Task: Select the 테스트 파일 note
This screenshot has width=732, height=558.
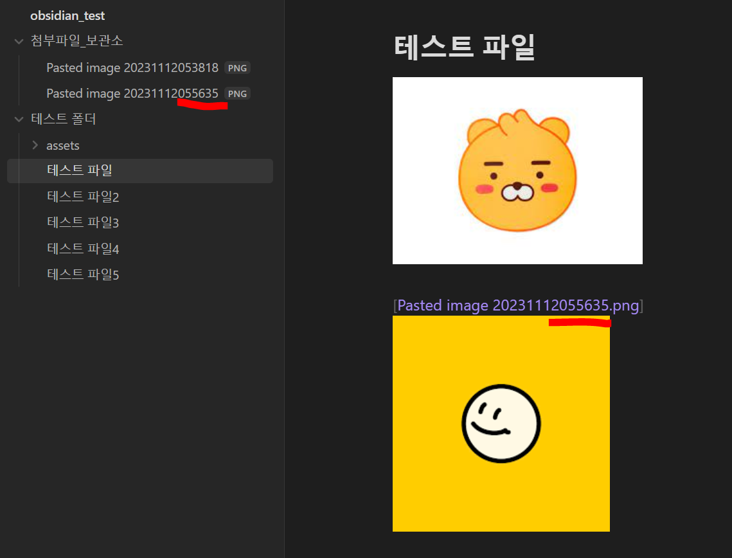Action: coord(140,170)
